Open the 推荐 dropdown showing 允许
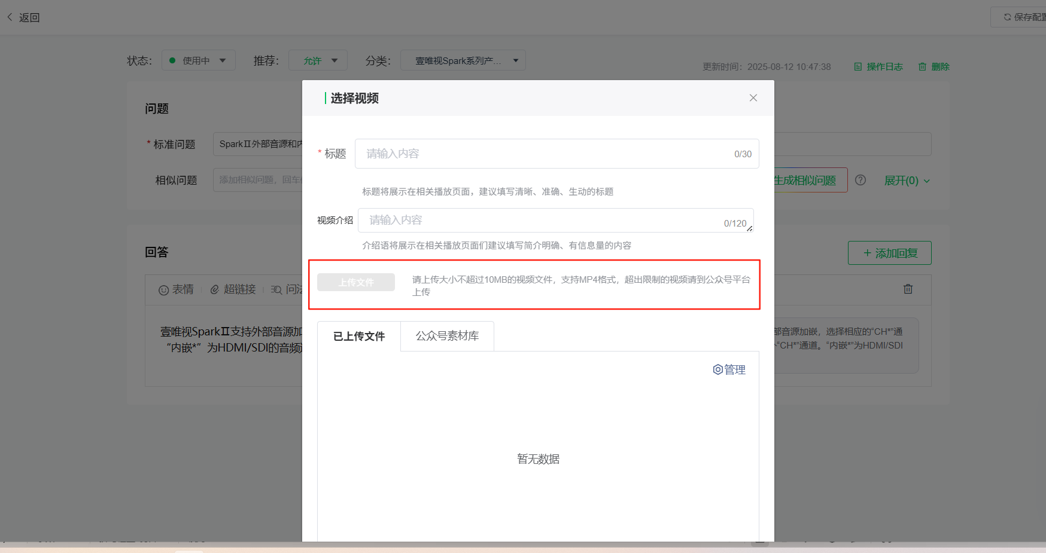 pos(318,60)
